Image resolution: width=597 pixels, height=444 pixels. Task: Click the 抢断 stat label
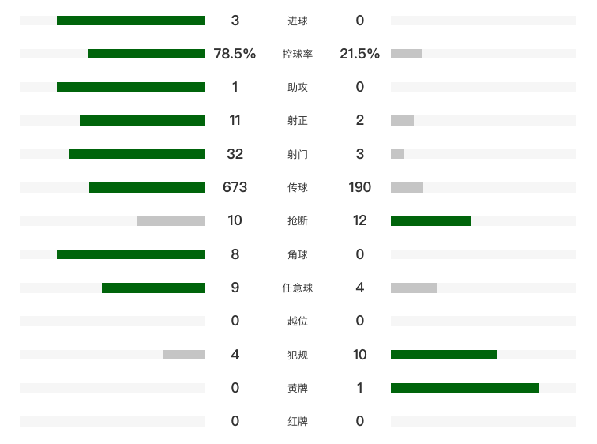298,221
